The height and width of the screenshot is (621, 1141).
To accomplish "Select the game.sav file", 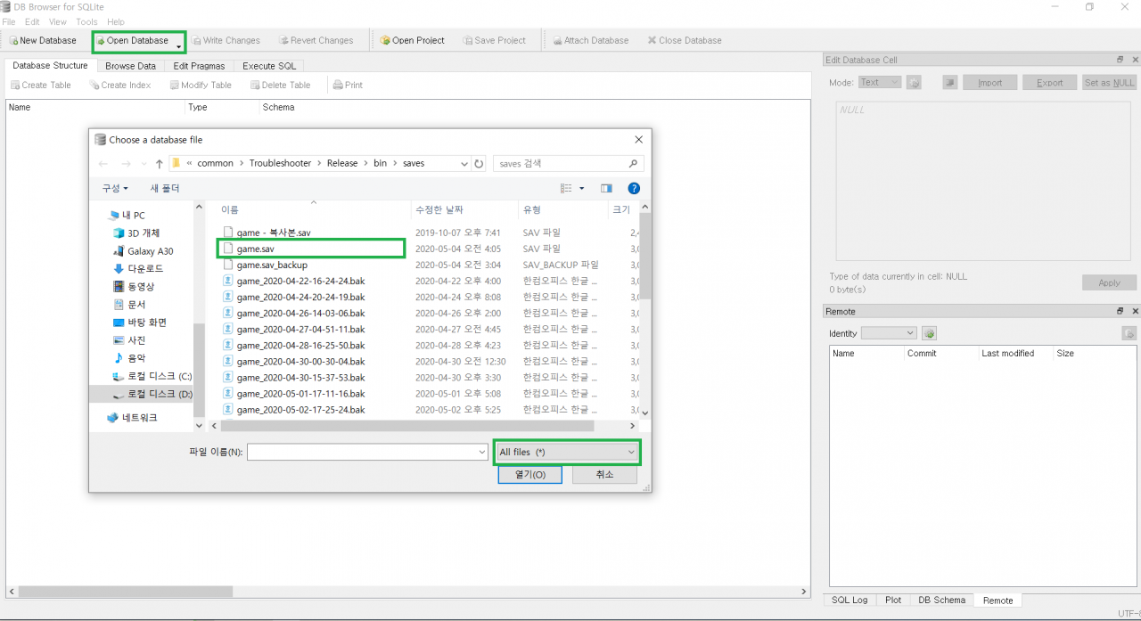I will click(x=255, y=249).
